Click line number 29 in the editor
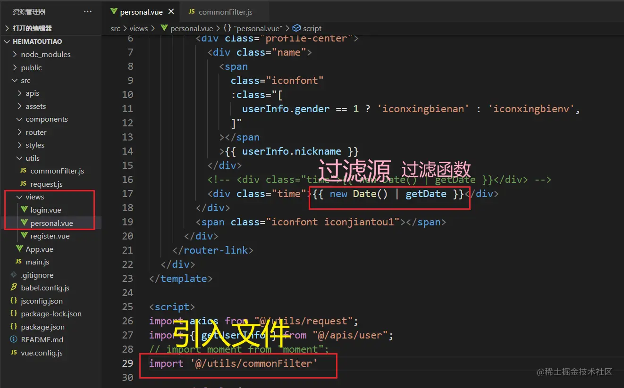Viewport: 624px width, 388px height. coord(128,363)
